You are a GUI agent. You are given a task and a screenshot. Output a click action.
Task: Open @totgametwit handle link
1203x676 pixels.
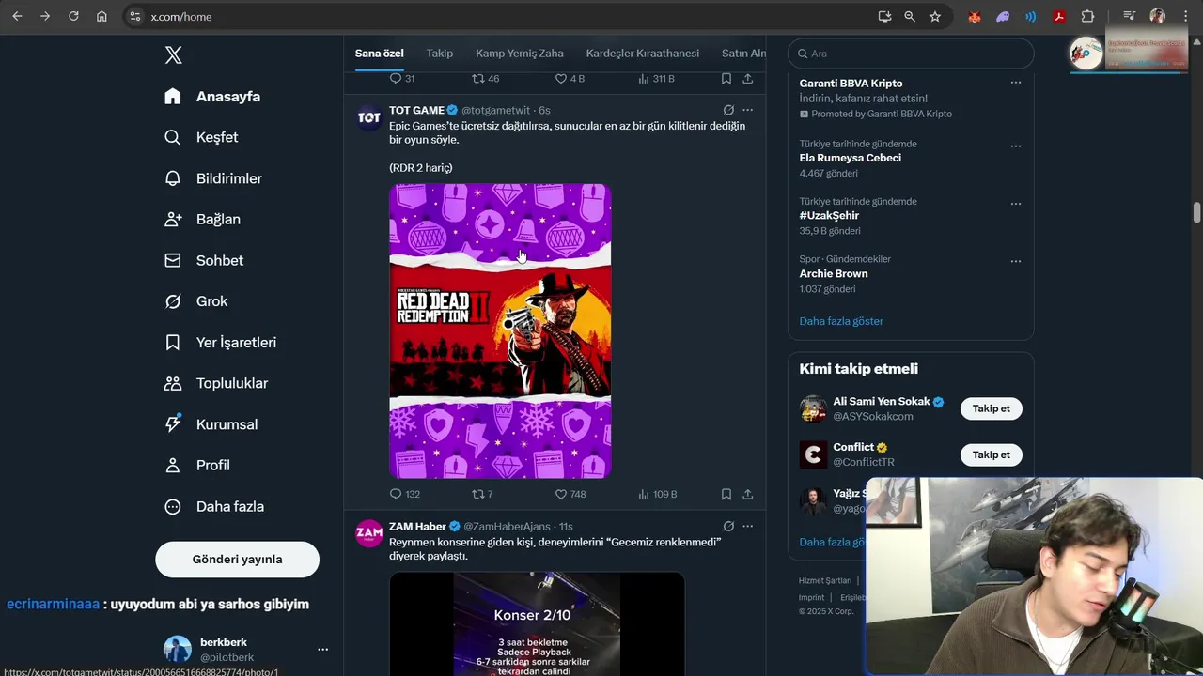495,111
